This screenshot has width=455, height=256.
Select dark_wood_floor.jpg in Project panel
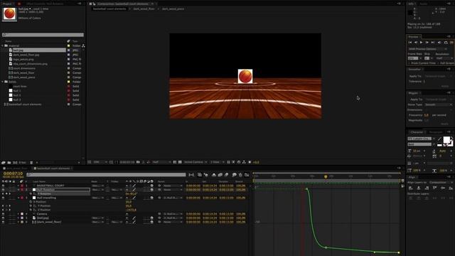click(x=26, y=55)
